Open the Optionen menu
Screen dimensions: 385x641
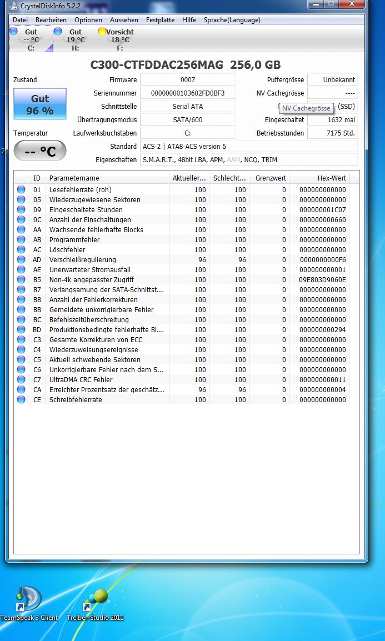click(88, 19)
